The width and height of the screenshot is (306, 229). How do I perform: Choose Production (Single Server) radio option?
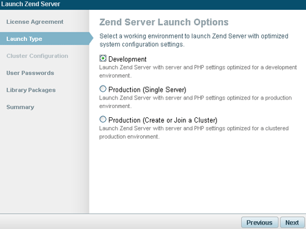(103, 89)
